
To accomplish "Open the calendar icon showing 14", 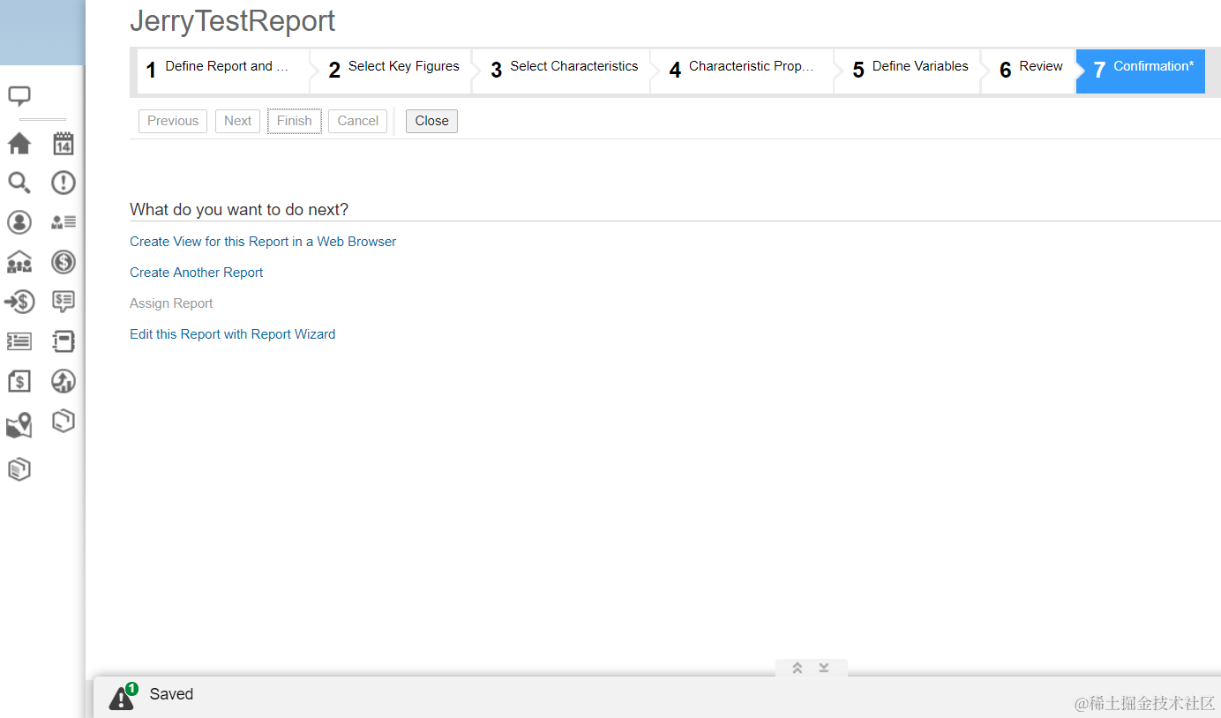I will 64,143.
